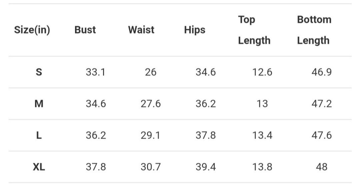
Task: Click top length value 13 for M
Action: [x=262, y=104]
